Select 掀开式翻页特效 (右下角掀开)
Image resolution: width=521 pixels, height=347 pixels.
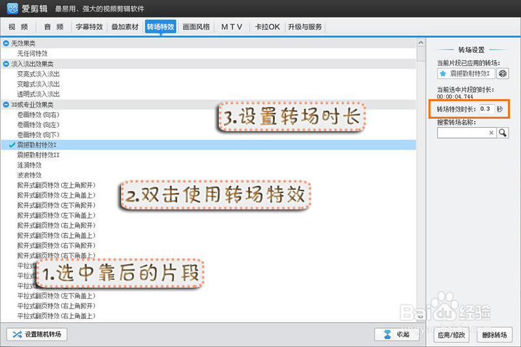pyautogui.click(x=56, y=245)
